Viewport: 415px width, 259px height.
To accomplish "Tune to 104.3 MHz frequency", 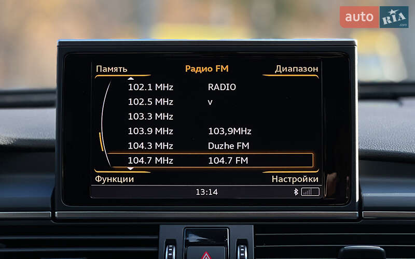I will (x=150, y=146).
